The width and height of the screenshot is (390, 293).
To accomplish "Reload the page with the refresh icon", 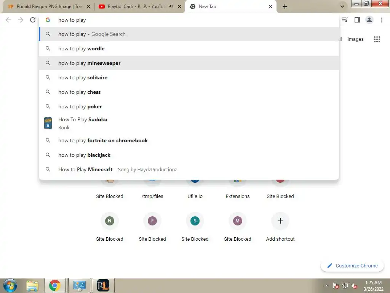I will click(x=33, y=20).
